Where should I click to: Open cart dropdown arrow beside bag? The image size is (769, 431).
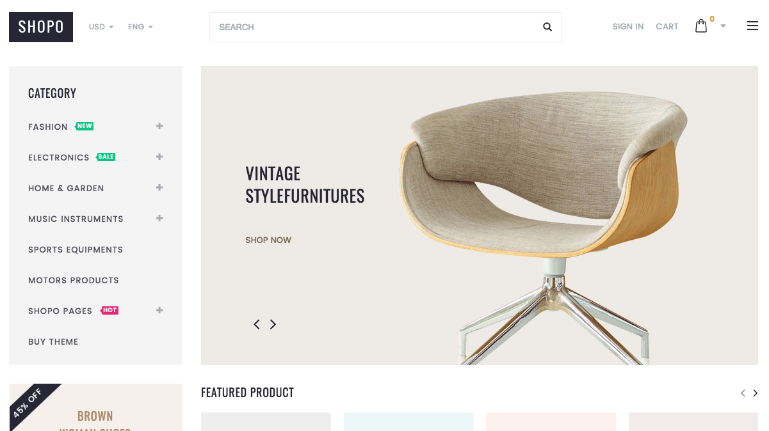click(723, 26)
